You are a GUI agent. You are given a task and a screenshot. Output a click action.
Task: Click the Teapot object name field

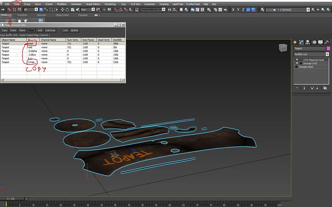pyautogui.click(x=309, y=48)
